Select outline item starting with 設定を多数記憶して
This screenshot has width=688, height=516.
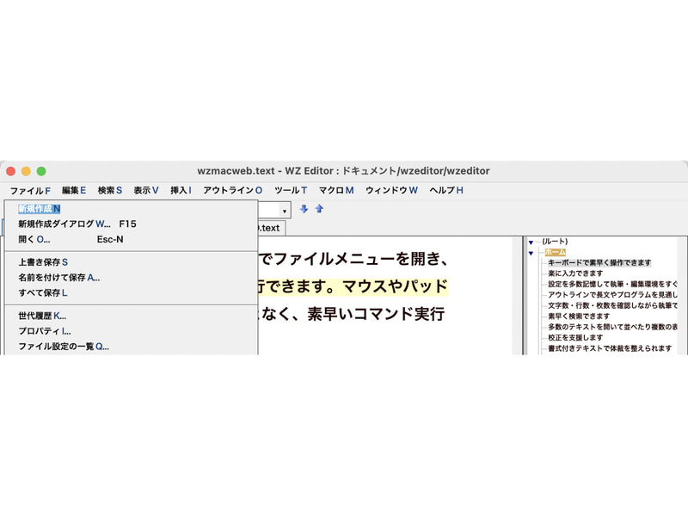coord(612,284)
